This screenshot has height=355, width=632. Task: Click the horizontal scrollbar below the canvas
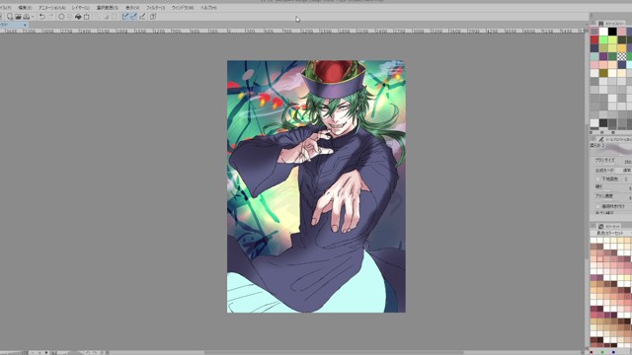click(334, 353)
